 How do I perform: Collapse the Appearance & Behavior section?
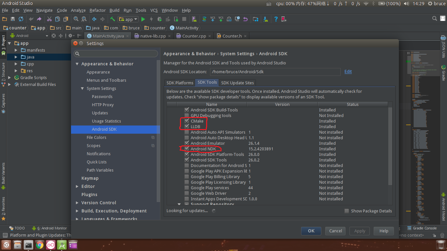pyautogui.click(x=77, y=64)
